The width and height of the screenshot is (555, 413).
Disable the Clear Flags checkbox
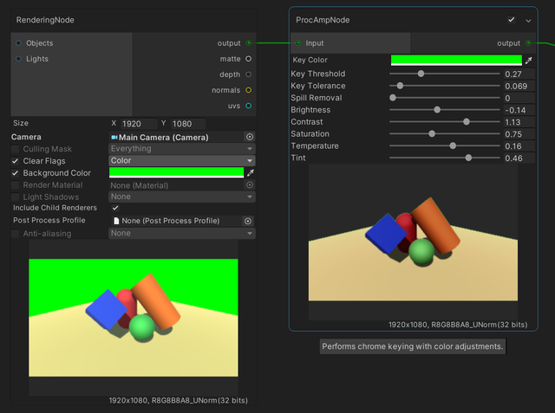(15, 161)
